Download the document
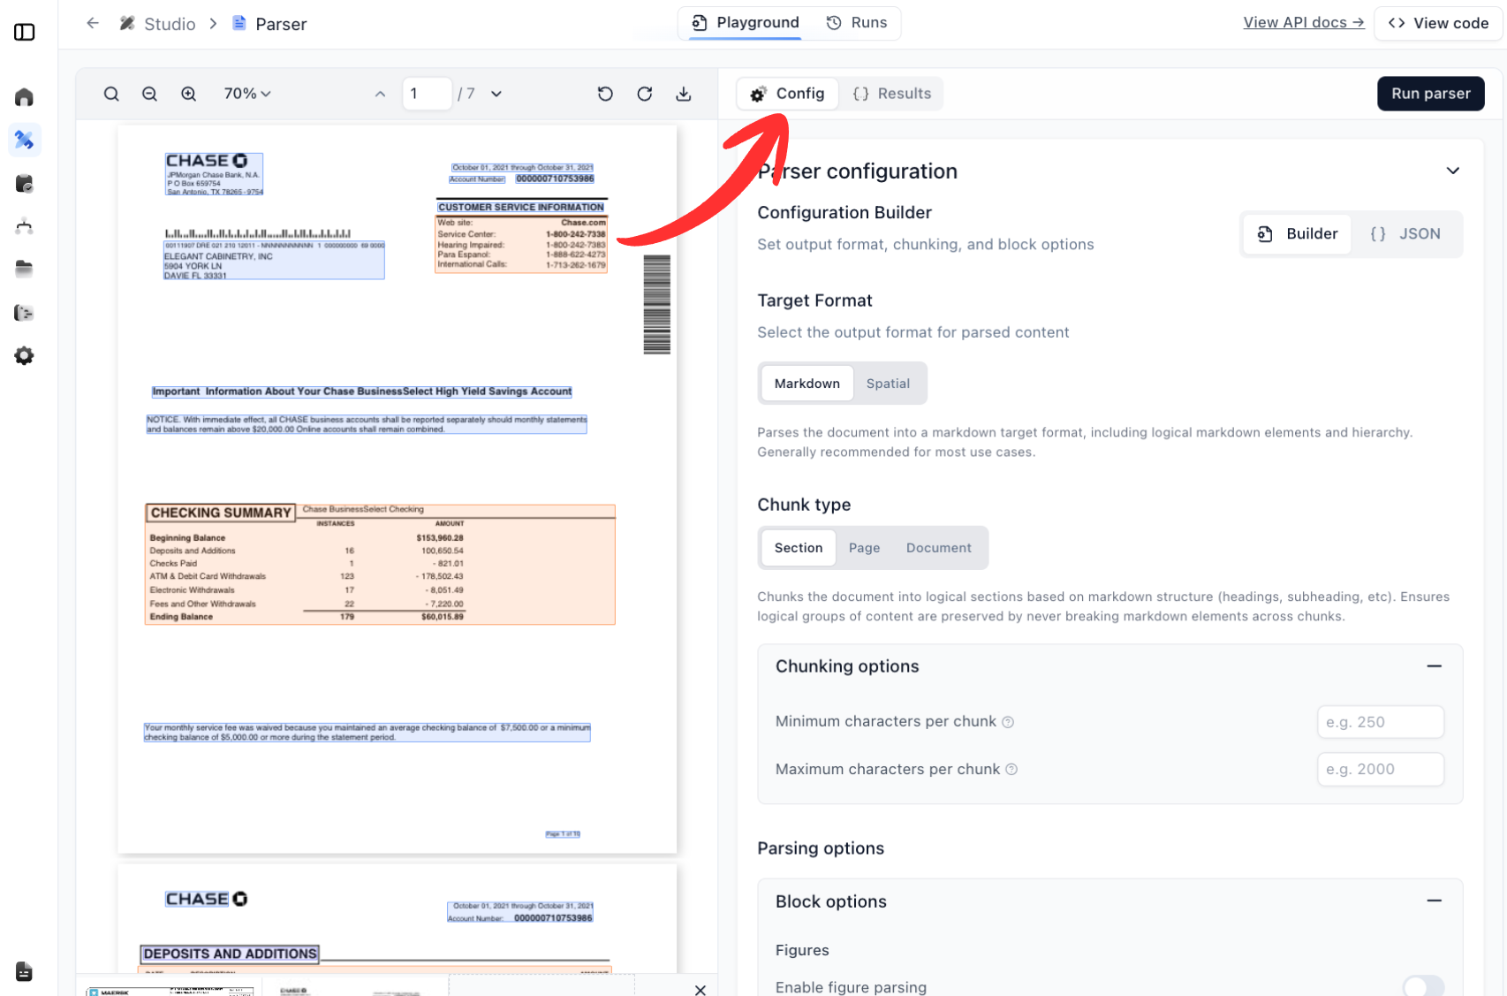1507x996 pixels. coord(684,94)
